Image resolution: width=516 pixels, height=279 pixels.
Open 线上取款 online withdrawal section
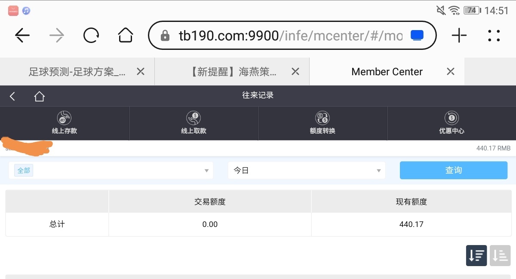[x=193, y=123]
